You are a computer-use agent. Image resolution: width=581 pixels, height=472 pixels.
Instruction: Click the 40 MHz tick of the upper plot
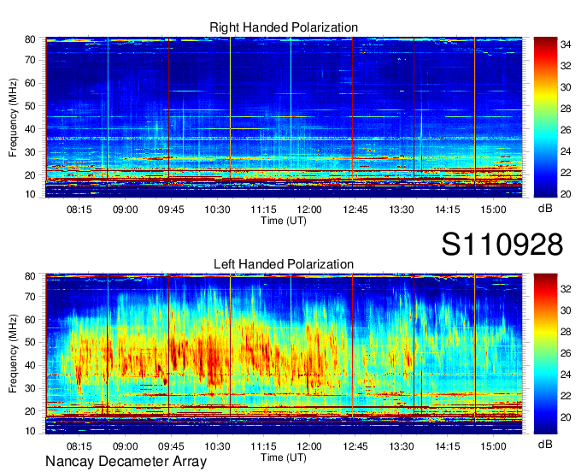coord(30,129)
